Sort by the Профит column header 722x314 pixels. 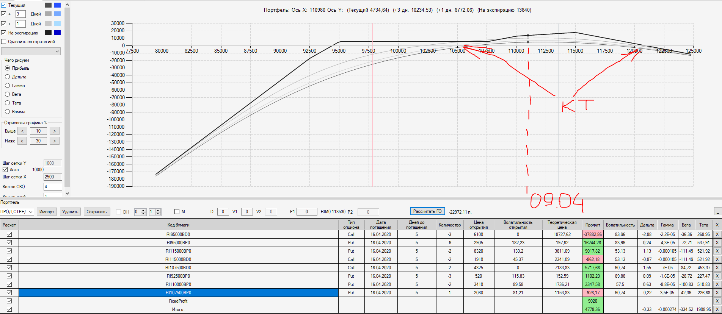pyautogui.click(x=592, y=225)
